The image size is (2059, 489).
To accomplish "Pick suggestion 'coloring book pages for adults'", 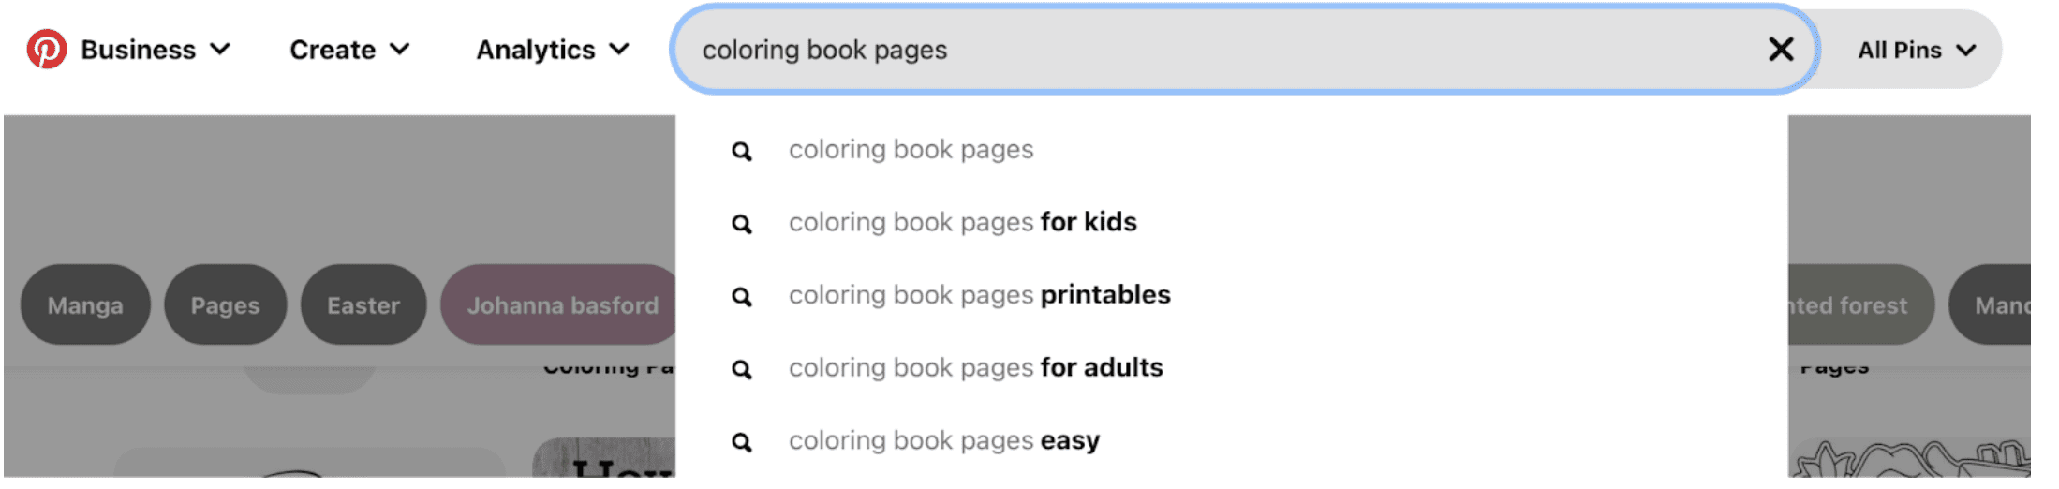I will tap(975, 367).
